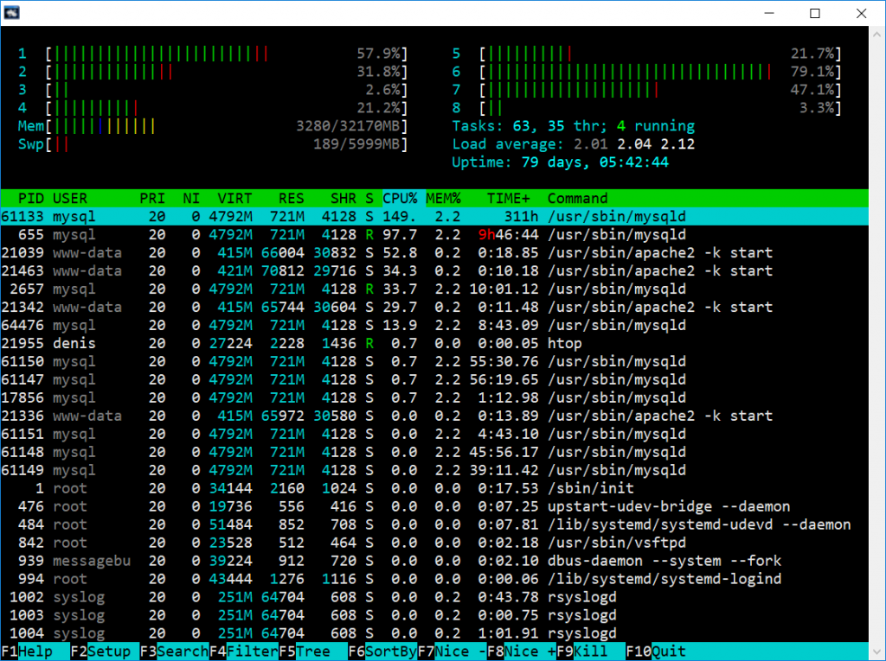This screenshot has height=661, width=886.
Task: Open F6 SortBy menu
Action: coord(382,651)
